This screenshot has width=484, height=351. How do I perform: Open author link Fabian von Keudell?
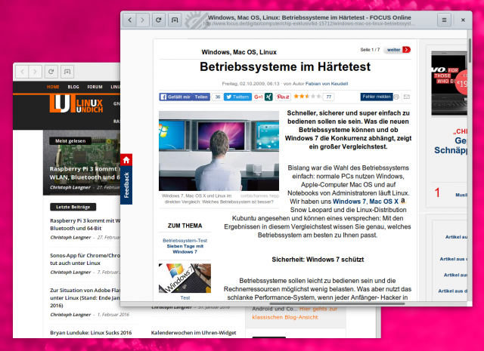[x=327, y=84]
